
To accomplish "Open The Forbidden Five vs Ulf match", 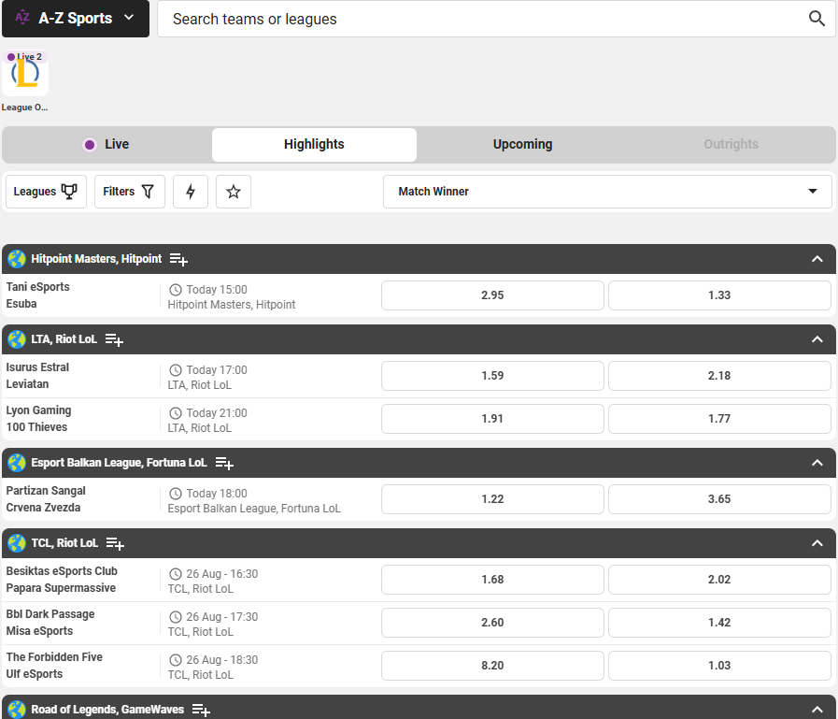I will 54,666.
